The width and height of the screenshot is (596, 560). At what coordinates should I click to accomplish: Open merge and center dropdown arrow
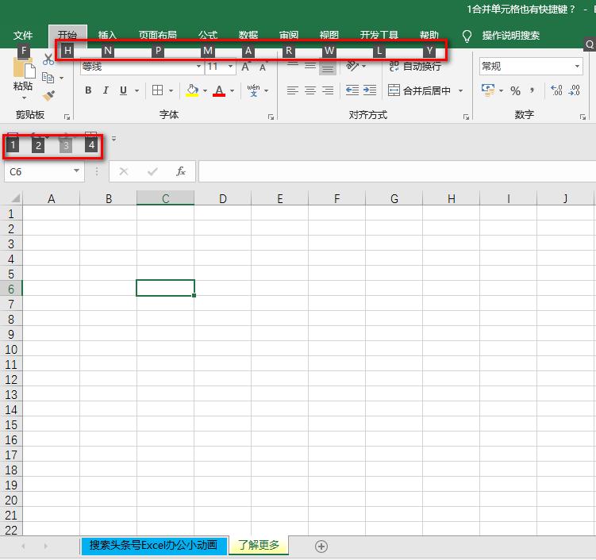point(460,90)
